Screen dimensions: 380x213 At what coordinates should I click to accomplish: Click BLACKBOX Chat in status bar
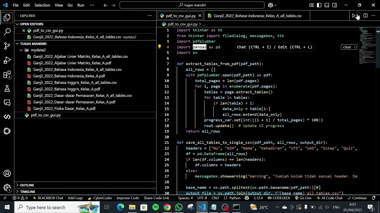coord(48,198)
